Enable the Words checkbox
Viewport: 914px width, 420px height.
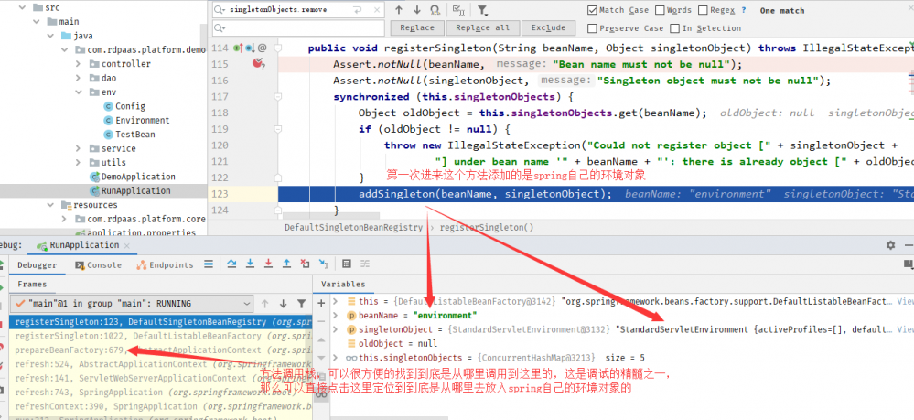point(660,10)
